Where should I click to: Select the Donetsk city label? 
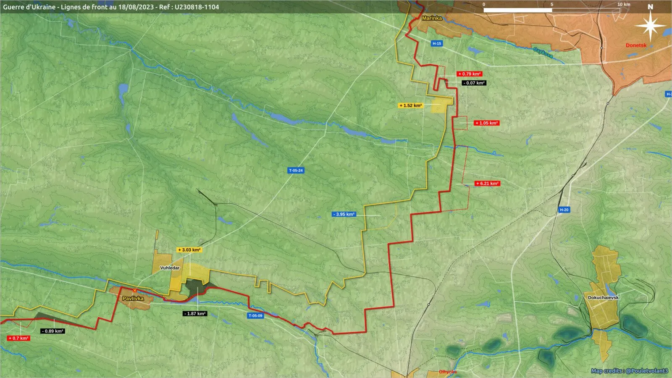636,45
